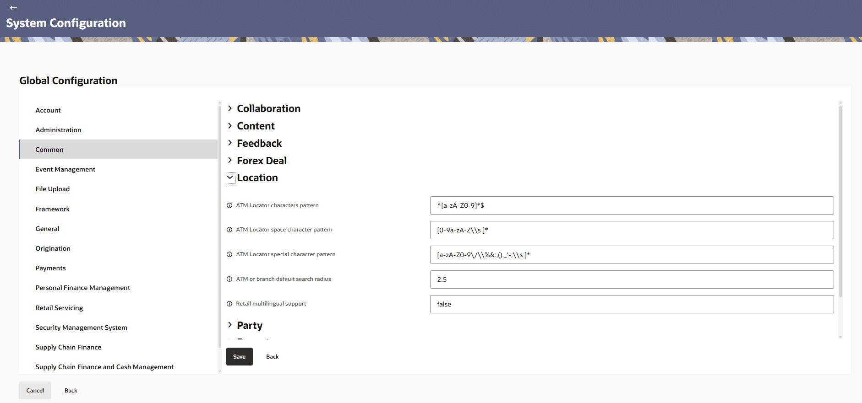Open info icon for ATM Locator special character pattern
Viewport: 862px width, 403px height.
(229, 254)
